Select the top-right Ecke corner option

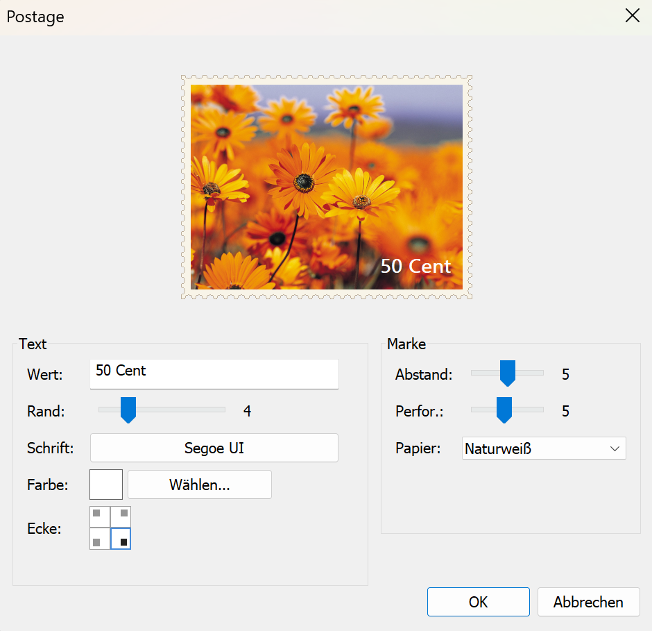pos(121,516)
